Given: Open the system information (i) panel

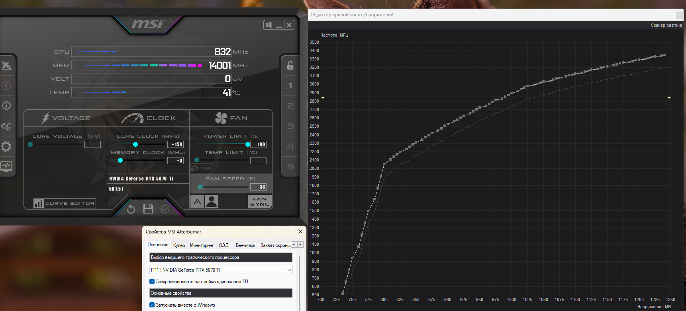Looking at the screenshot, I should 6,106.
